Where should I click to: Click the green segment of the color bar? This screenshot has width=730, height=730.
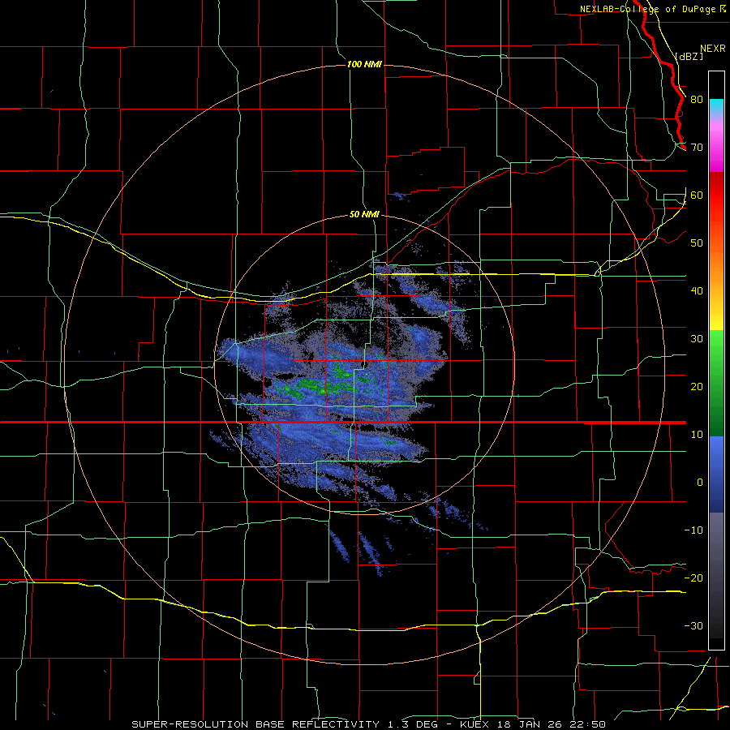point(716,383)
